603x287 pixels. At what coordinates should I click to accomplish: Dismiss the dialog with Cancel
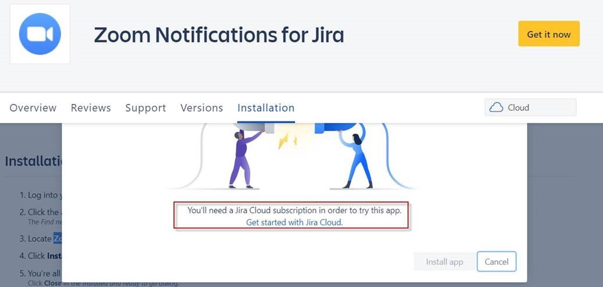(x=497, y=261)
